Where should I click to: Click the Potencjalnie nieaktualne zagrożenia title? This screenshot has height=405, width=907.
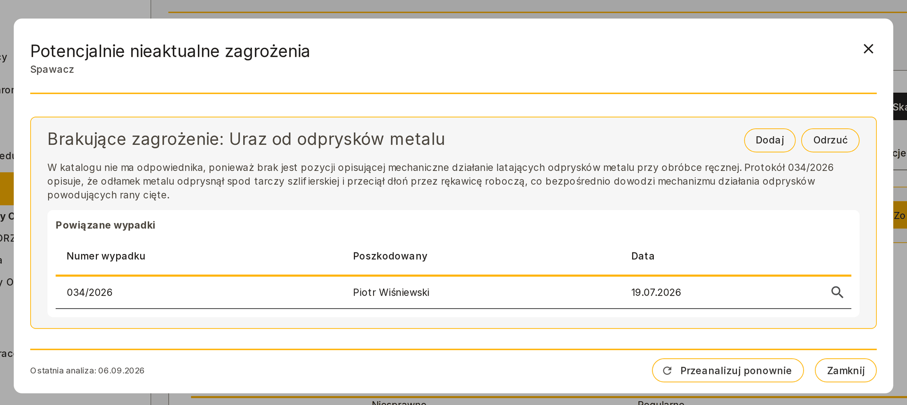(170, 51)
